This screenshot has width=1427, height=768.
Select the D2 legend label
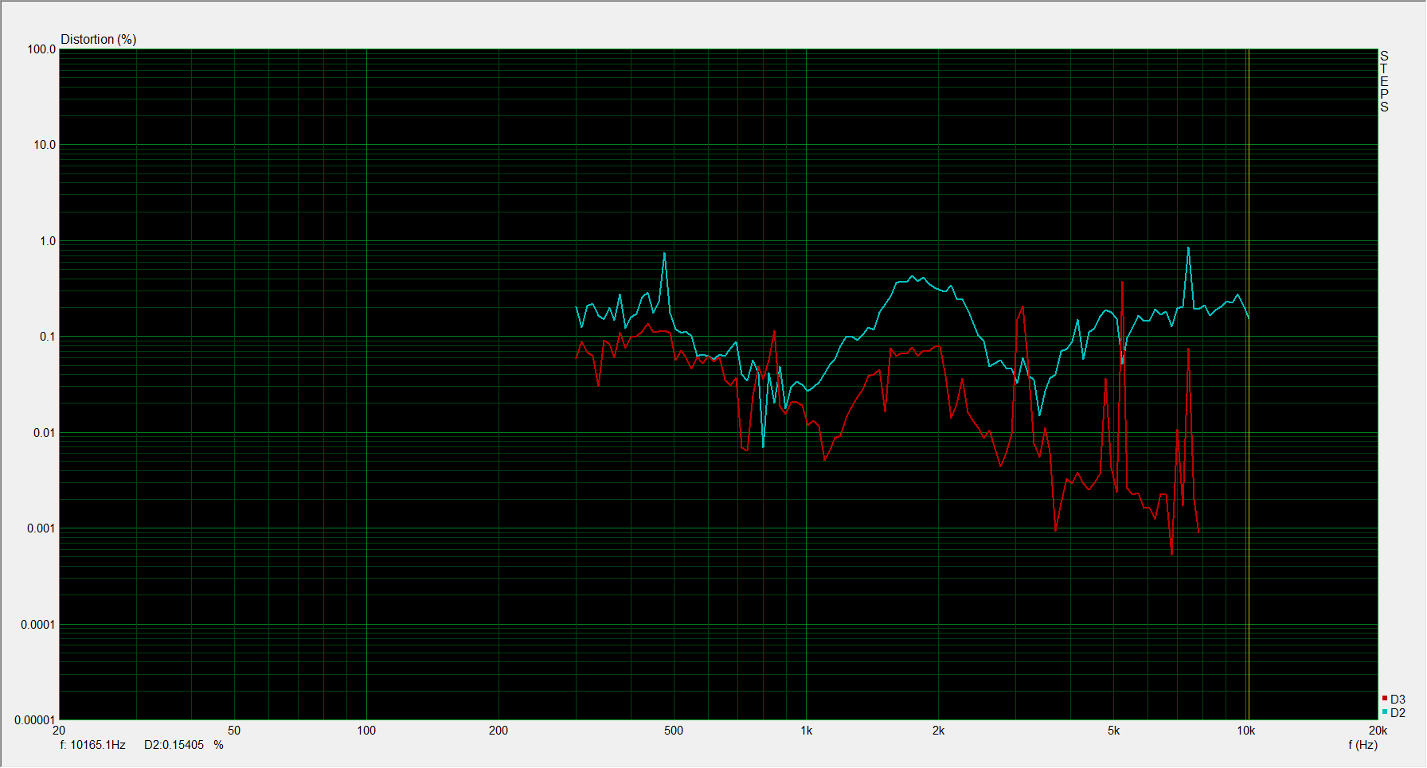coord(1398,713)
